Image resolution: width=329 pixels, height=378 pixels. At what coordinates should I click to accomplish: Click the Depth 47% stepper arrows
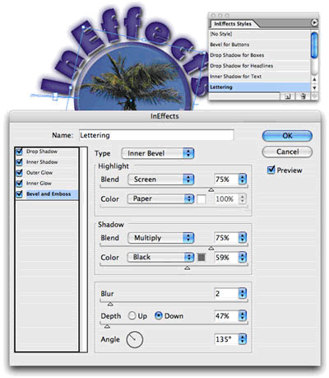pos(243,316)
